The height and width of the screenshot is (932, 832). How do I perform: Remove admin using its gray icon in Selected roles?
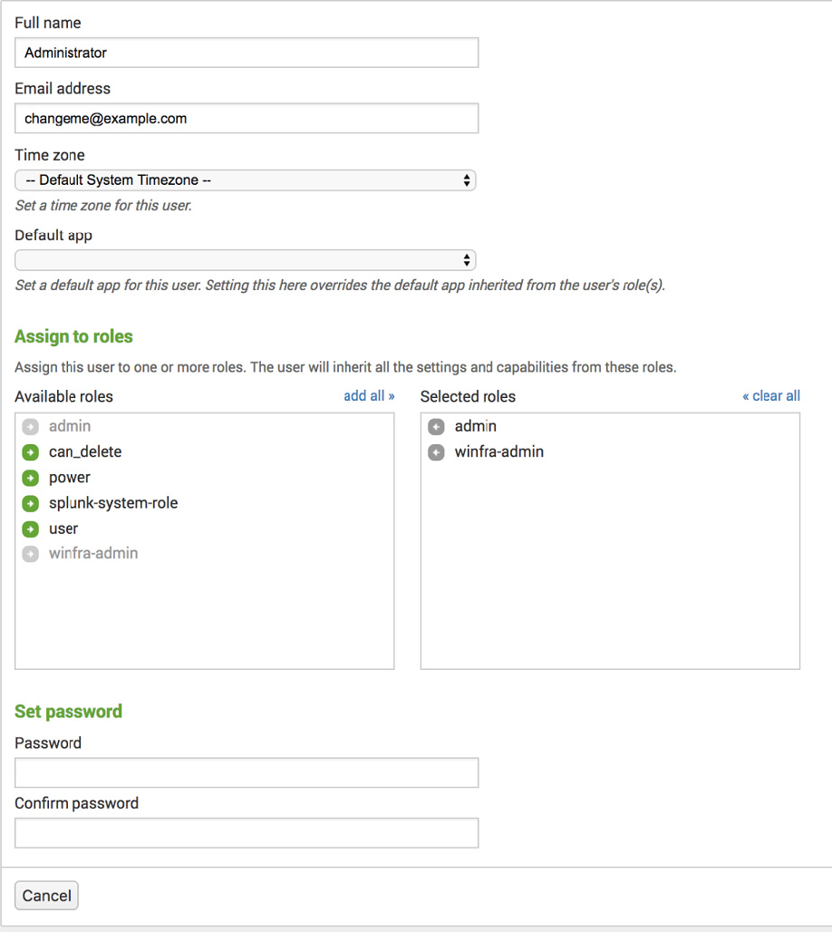tap(436, 427)
